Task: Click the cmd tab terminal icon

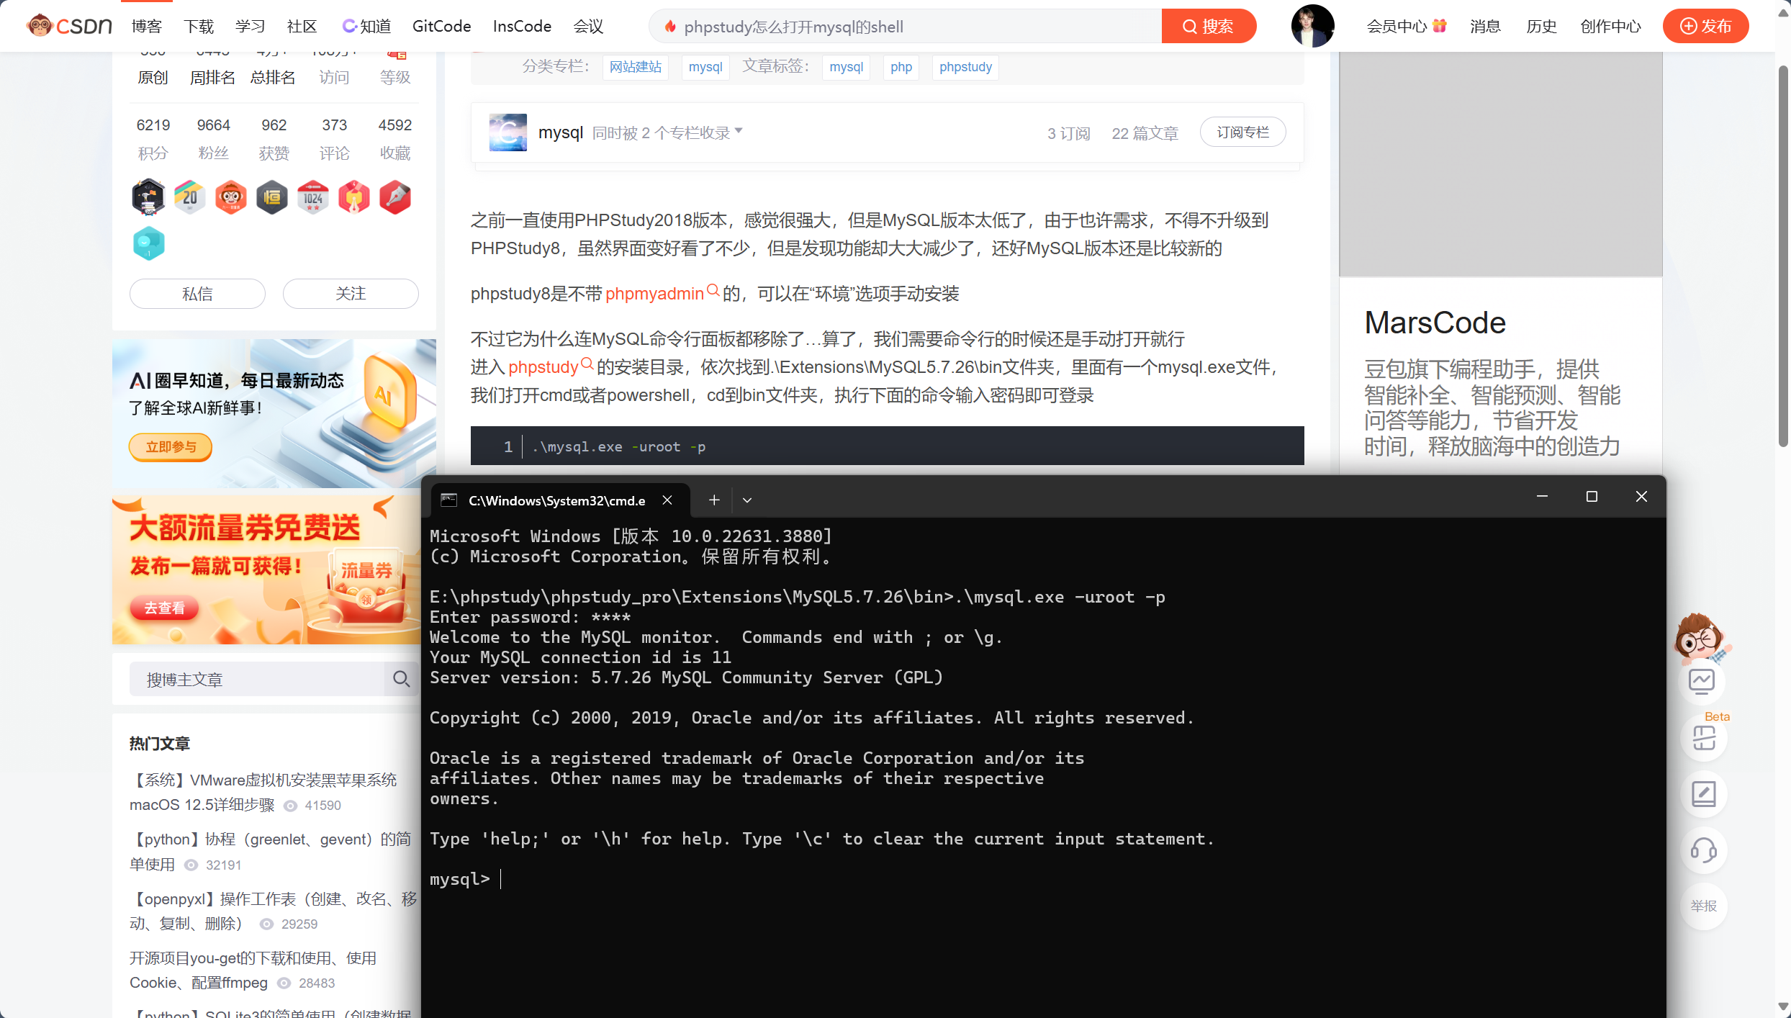Action: point(449,500)
